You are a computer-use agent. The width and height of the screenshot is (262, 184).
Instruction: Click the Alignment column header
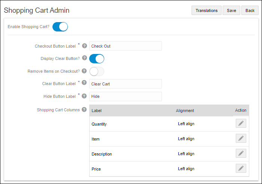click(x=185, y=111)
